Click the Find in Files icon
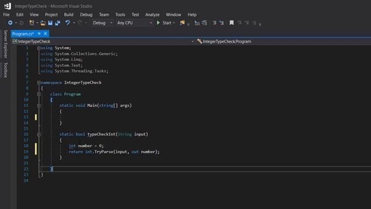This screenshot has width=371, height=209. pyautogui.click(x=182, y=23)
